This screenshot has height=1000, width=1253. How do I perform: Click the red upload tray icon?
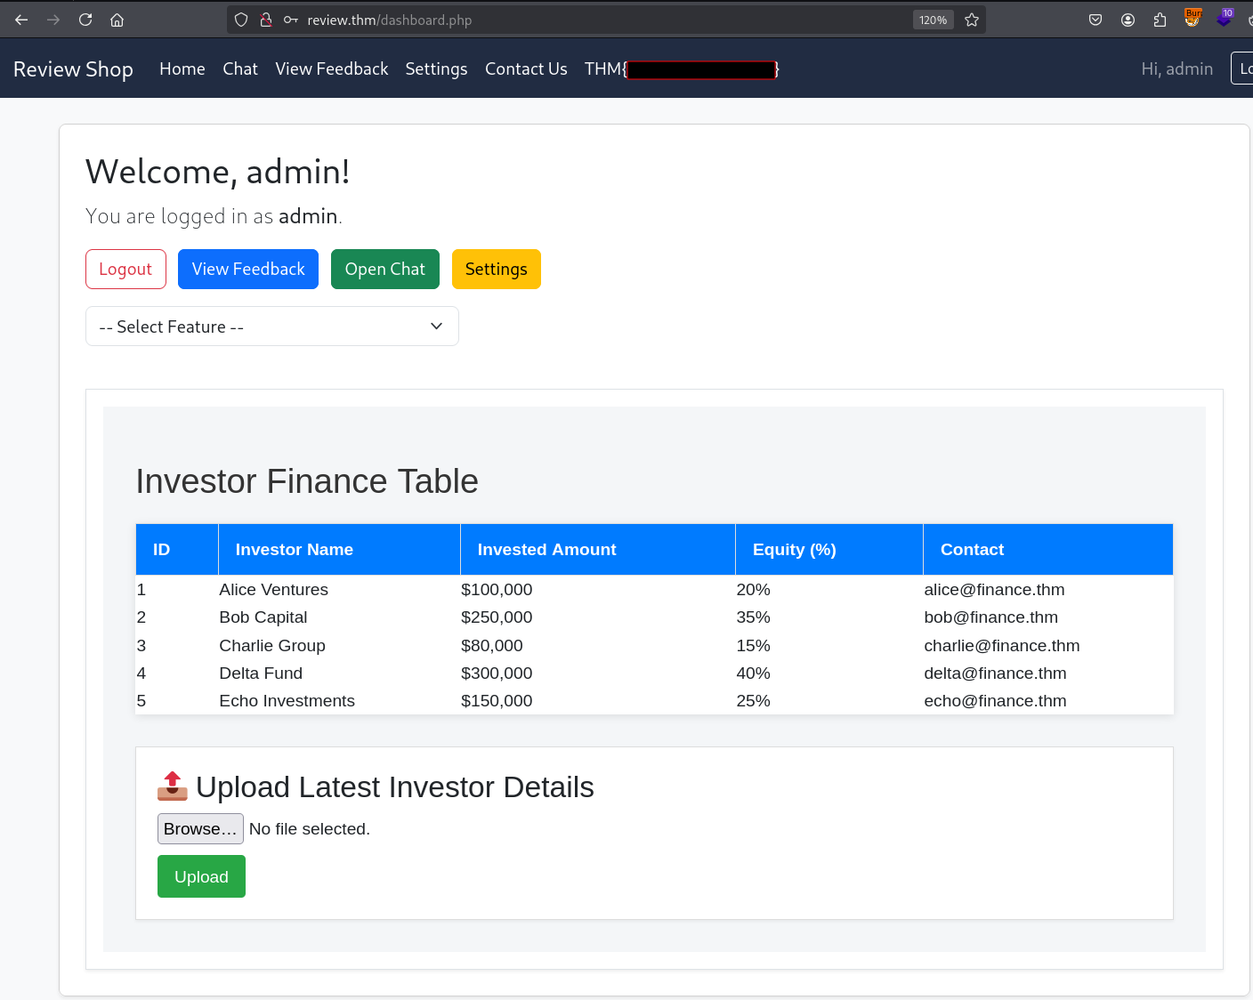click(173, 786)
